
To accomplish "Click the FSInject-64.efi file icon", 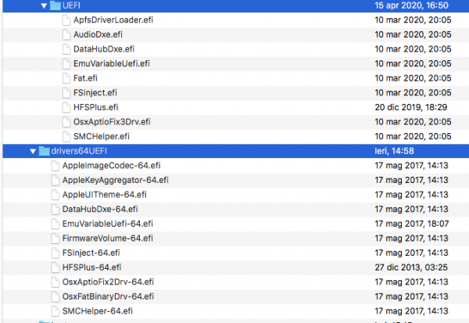I will click(55, 253).
